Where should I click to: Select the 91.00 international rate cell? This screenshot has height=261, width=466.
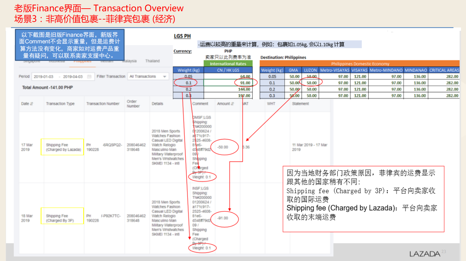pyautogui.click(x=228, y=83)
